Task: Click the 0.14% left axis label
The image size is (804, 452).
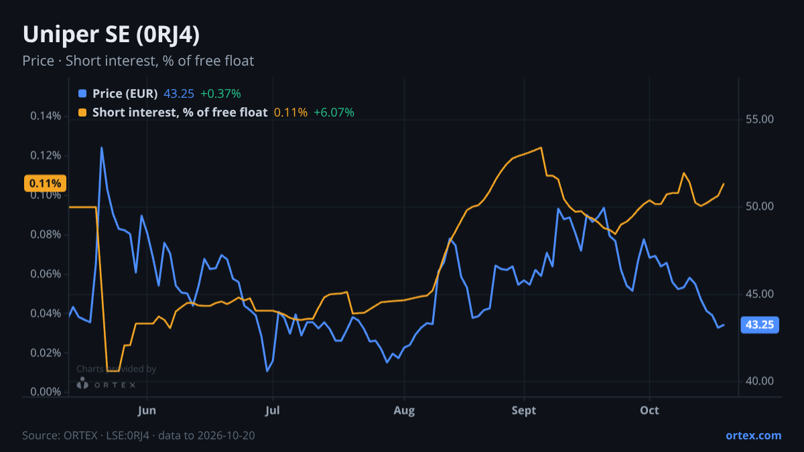Action: tap(46, 117)
